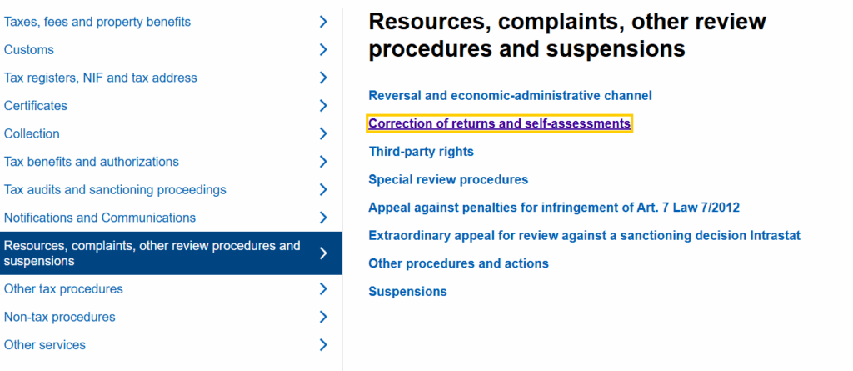Click the chevron icon next to Collection
Viewport: 853px width, 371px height.
coord(323,133)
